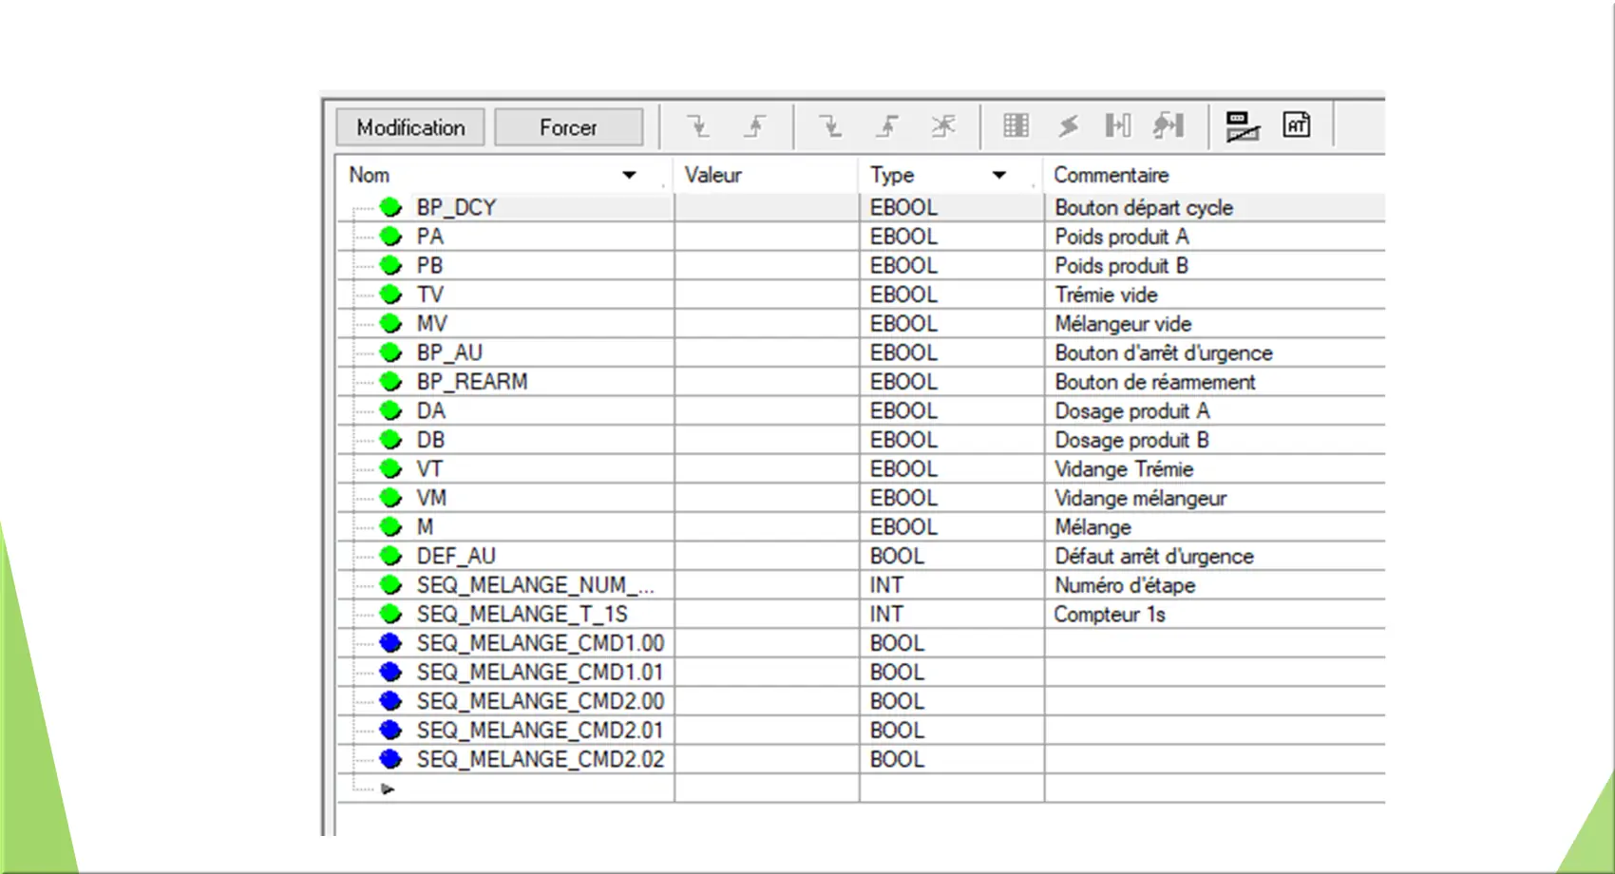Screen dimensions: 1615x874
Task: Select the BP_REARM variable name
Action: click(x=471, y=381)
